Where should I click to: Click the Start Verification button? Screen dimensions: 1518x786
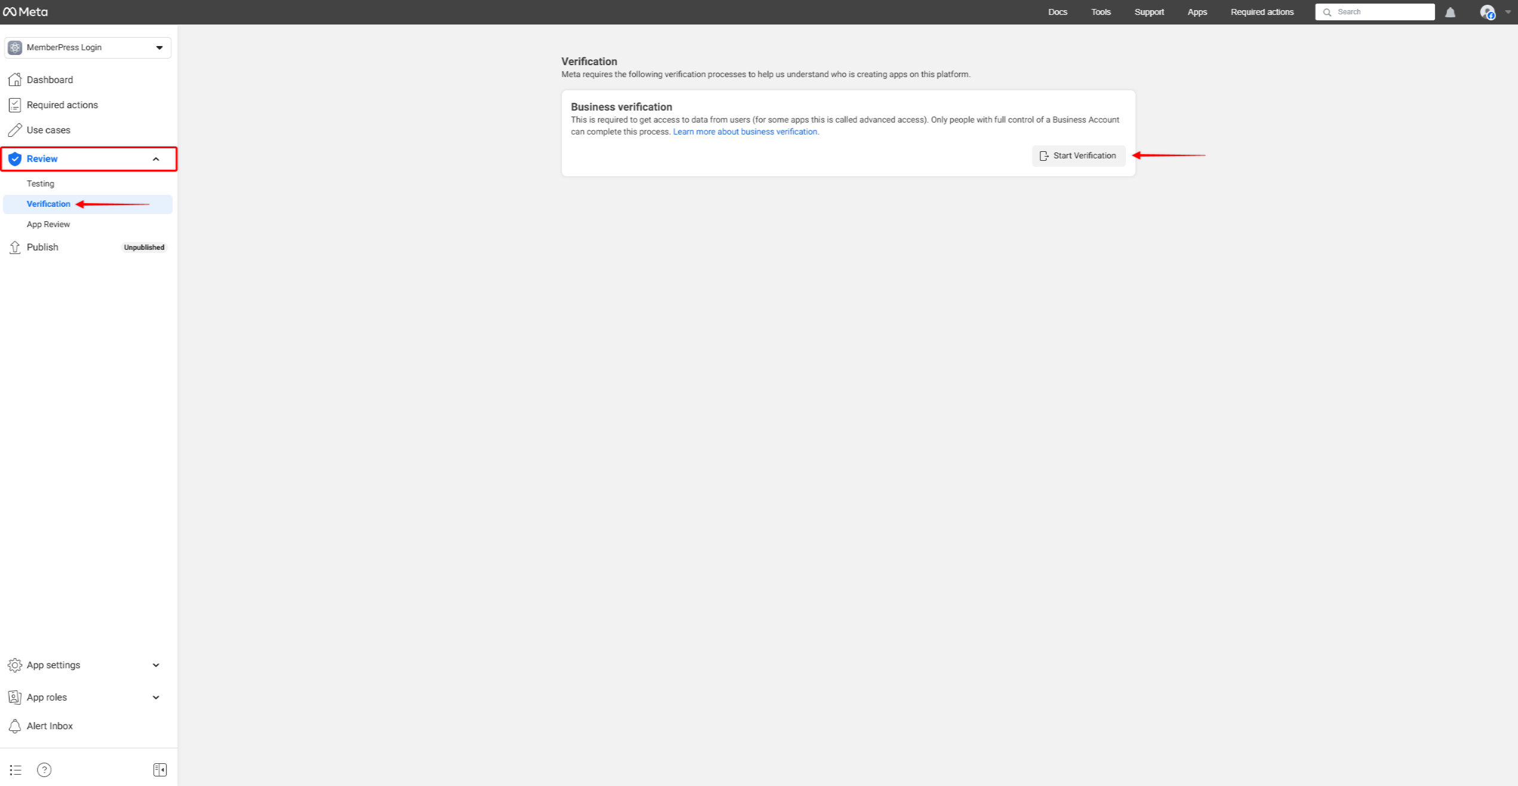coord(1078,155)
